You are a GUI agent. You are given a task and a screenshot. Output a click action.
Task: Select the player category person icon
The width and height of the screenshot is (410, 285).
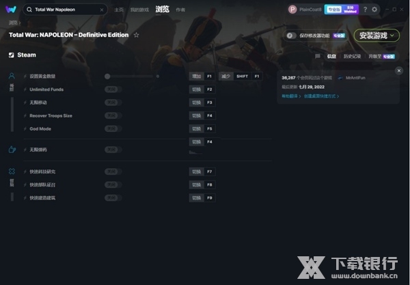pos(12,76)
